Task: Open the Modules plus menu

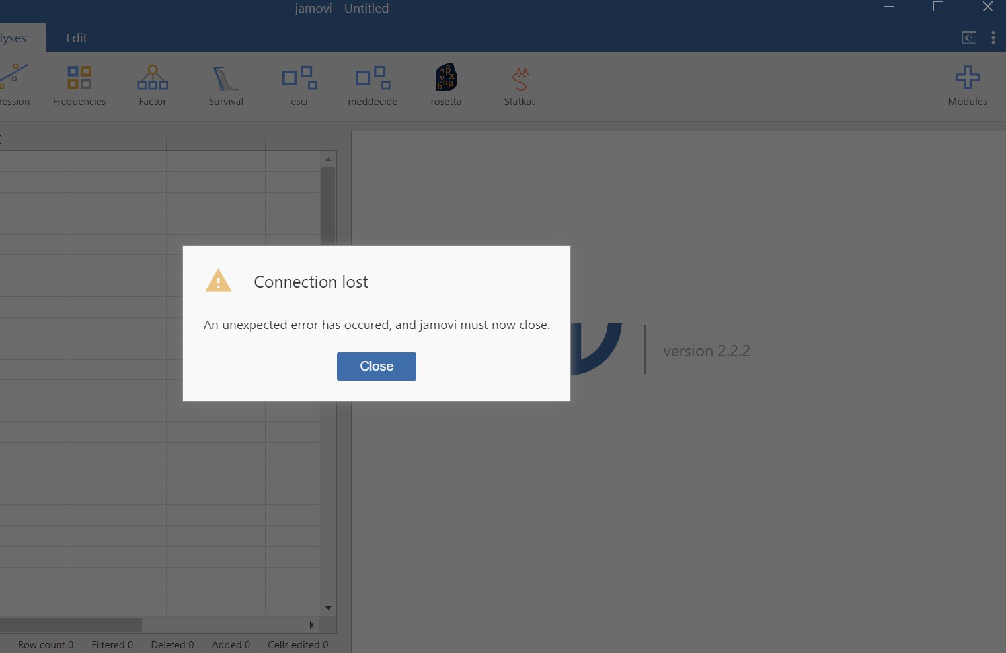Action: [x=968, y=86]
